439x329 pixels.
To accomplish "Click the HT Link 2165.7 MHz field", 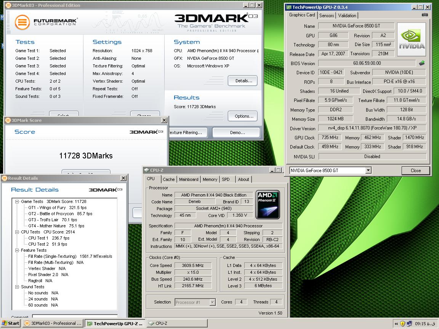I will 192,286.
